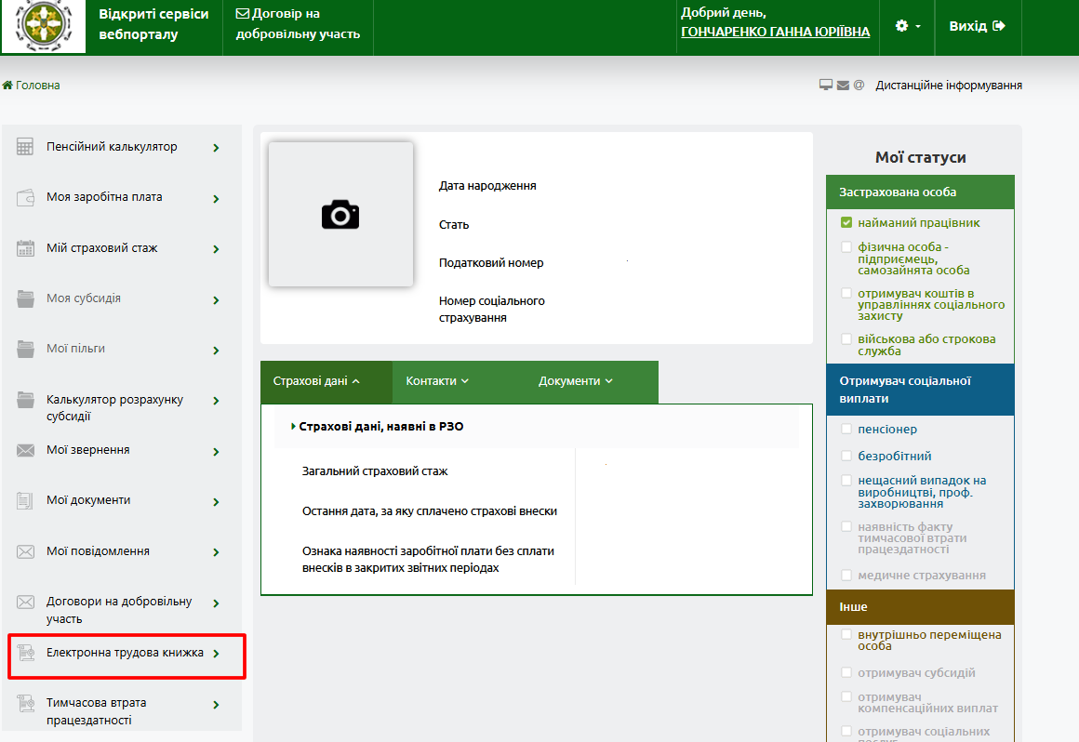Click the Вихід logout button
Viewport: 1079px width, 742px height.
coord(978,26)
